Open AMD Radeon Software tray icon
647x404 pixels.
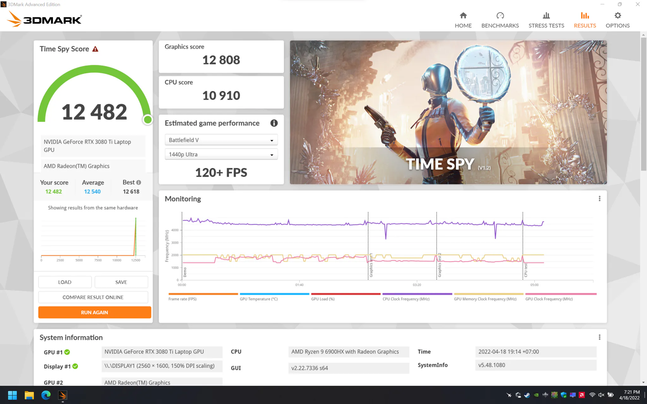(x=582, y=395)
